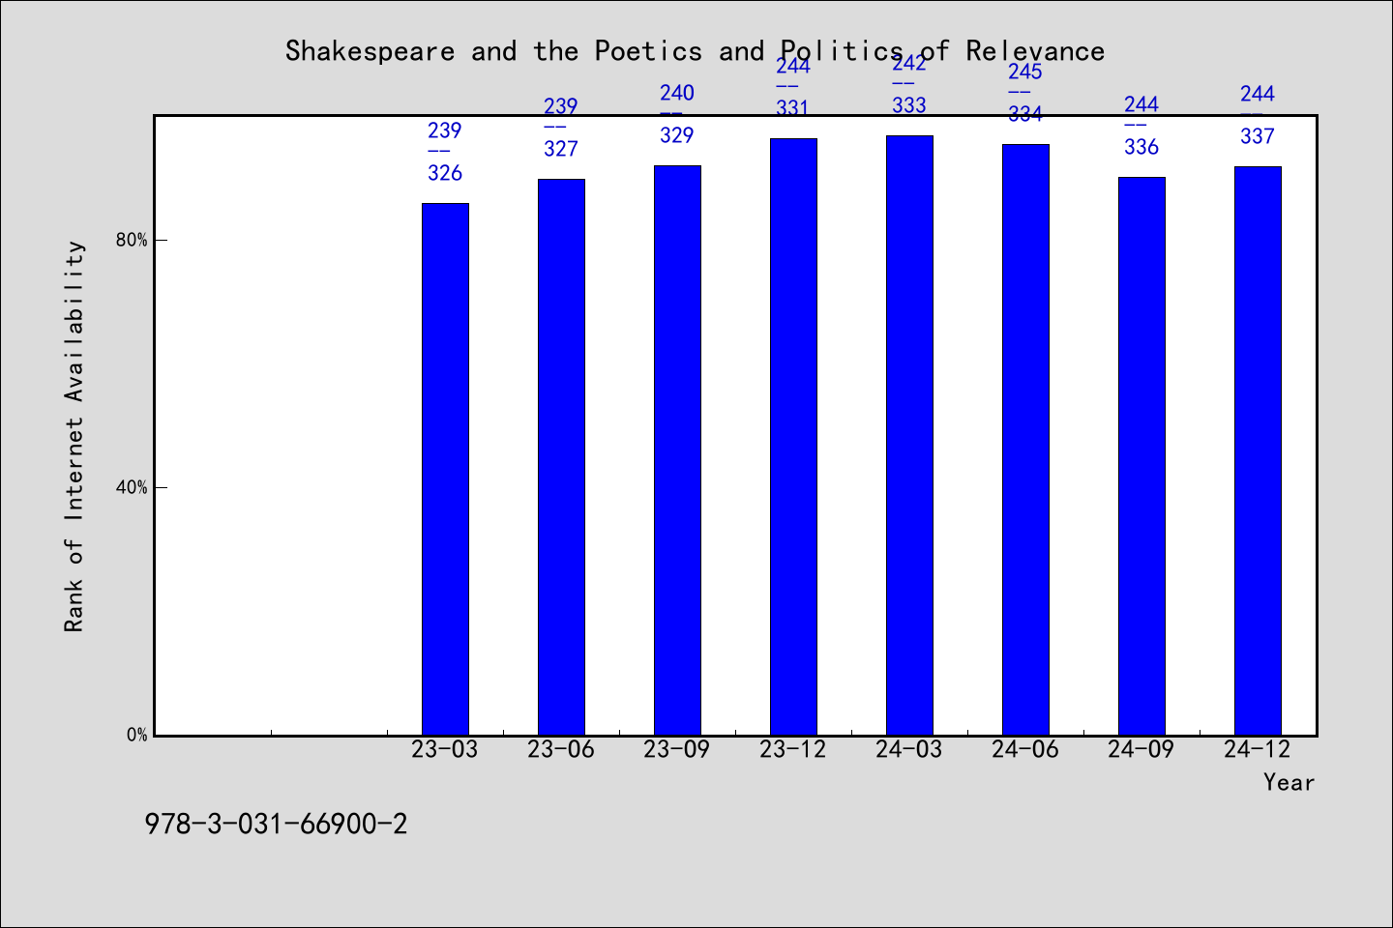Click the value 336 above the 24-09 bar
This screenshot has height=928, width=1393.
click(1141, 147)
